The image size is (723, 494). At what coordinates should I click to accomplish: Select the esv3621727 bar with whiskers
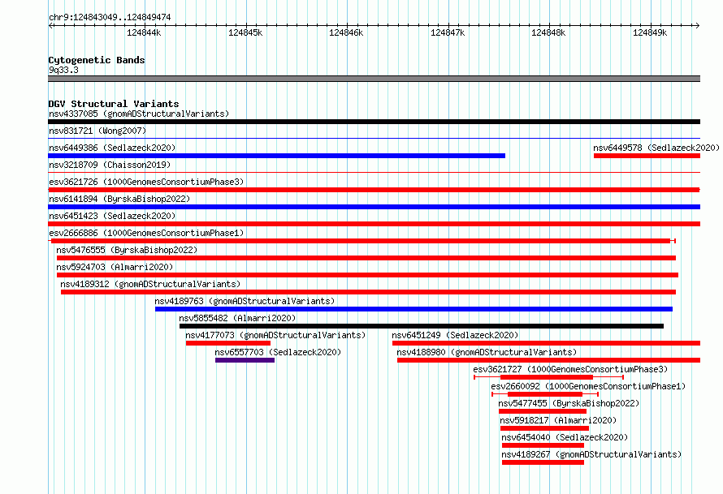(548, 377)
